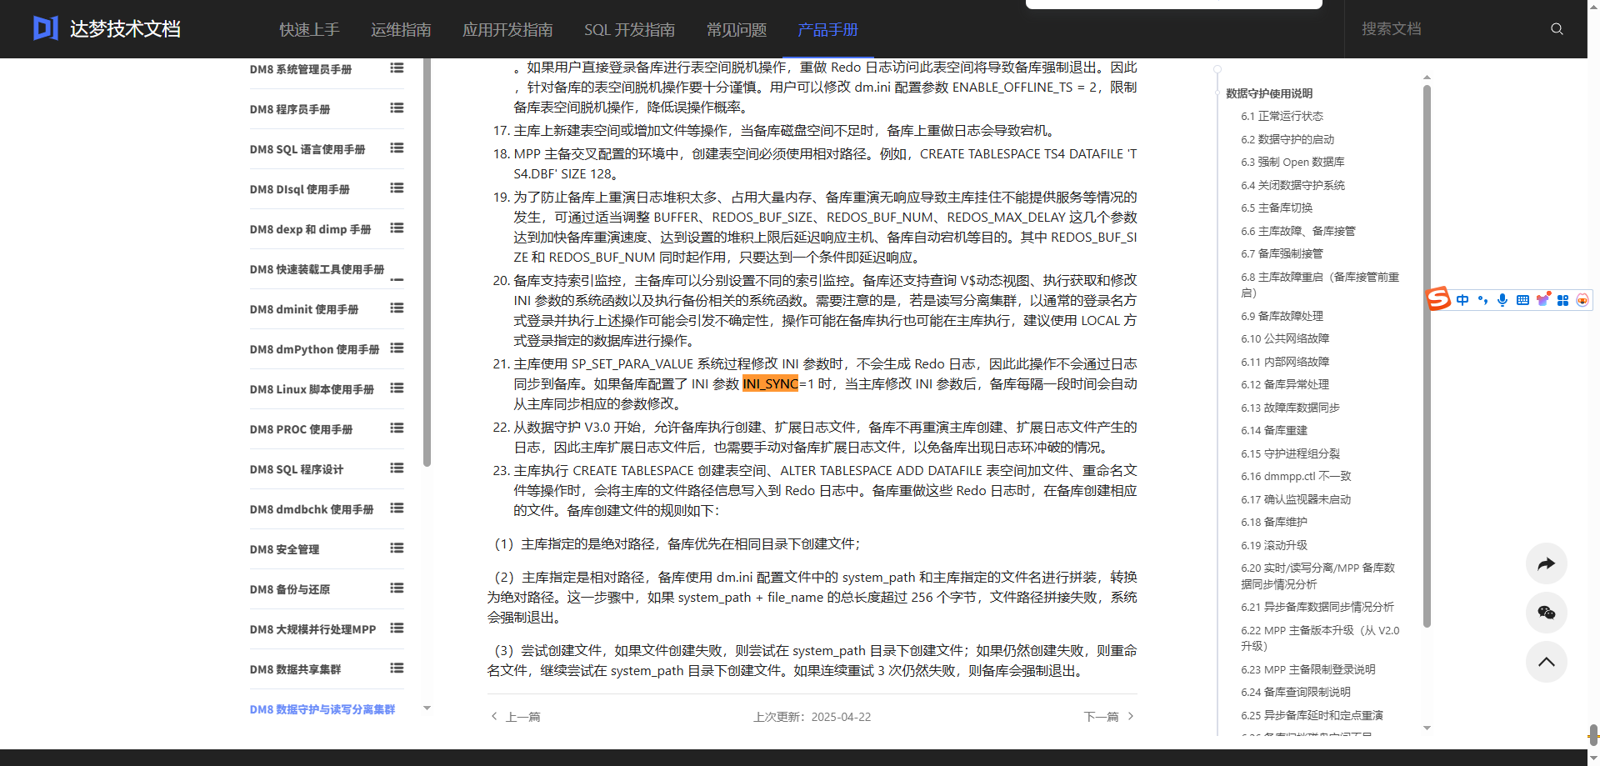Screen dimensions: 1600x766
Task: Click the page scrollbar down arrow
Action: [x=1593, y=758]
